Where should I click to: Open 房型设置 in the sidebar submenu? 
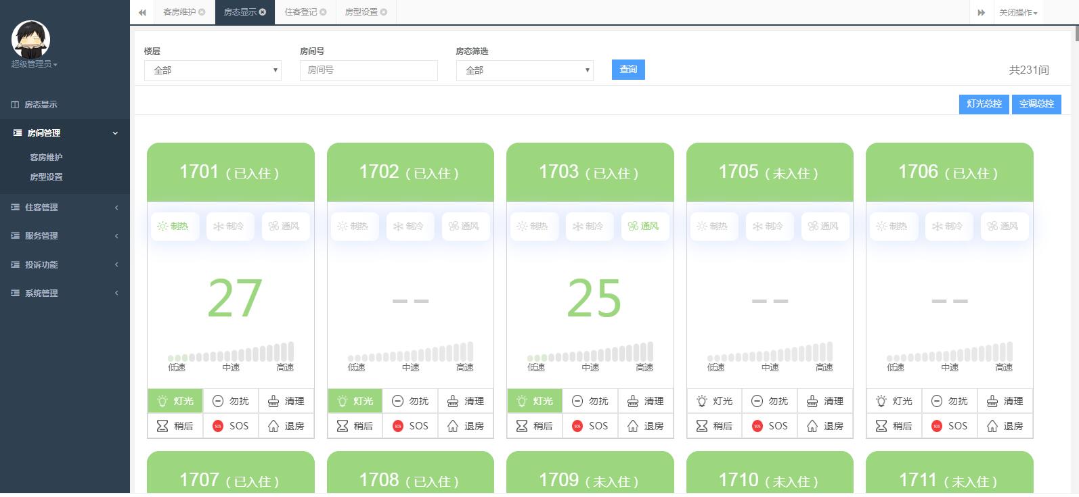(x=46, y=177)
